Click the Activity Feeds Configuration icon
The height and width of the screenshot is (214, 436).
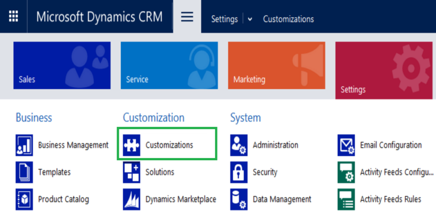(x=346, y=172)
